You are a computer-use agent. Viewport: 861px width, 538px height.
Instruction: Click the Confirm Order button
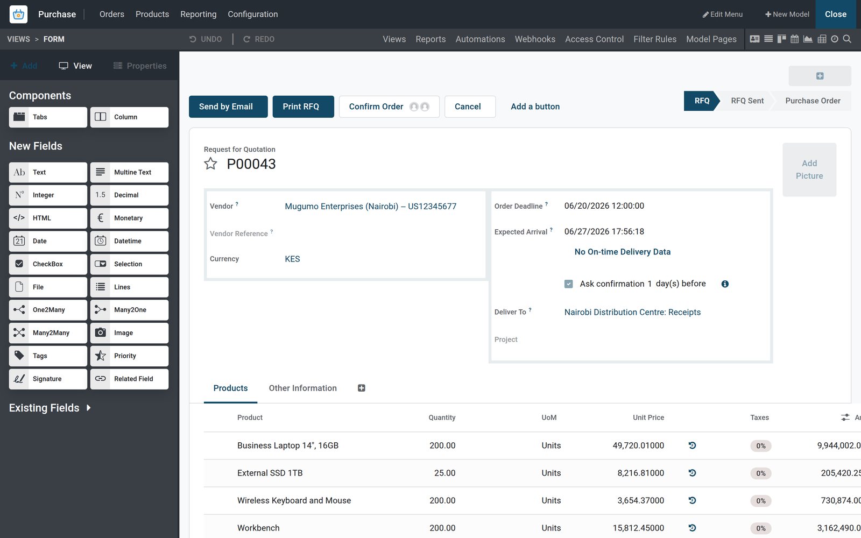[x=389, y=107]
